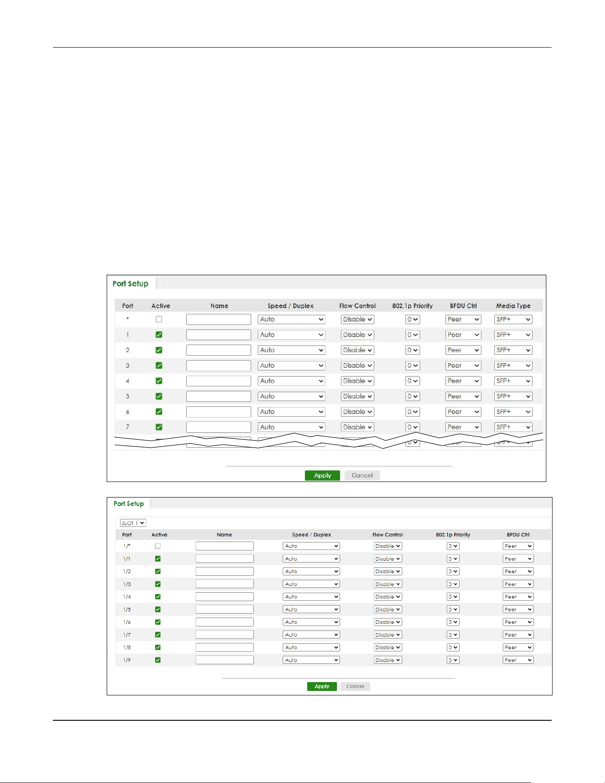Enable the Active checkbox for all ports (*)
The width and height of the screenshot is (605, 783).
[x=159, y=319]
